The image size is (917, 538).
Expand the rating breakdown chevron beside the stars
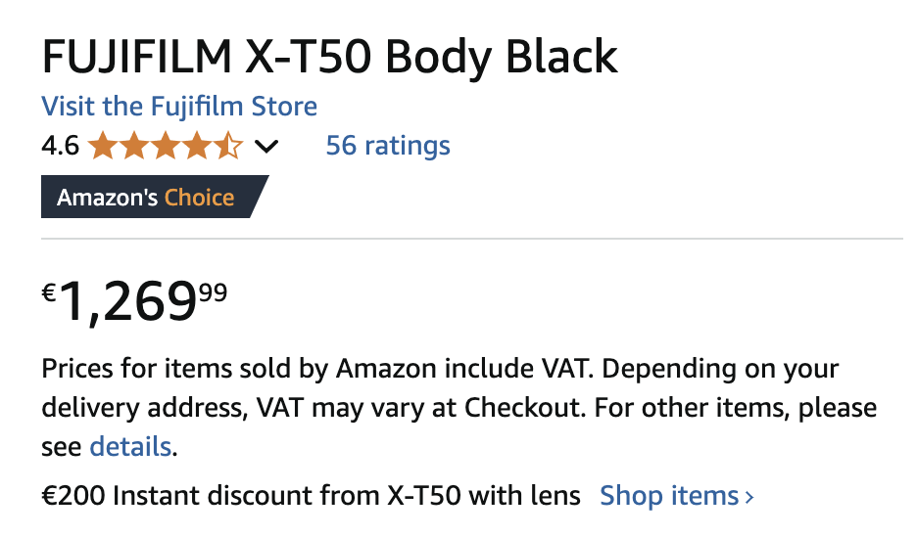coord(265,148)
